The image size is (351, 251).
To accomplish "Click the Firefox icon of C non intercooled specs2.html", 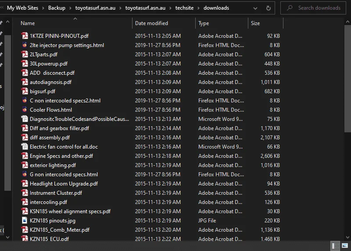I will point(25,100).
